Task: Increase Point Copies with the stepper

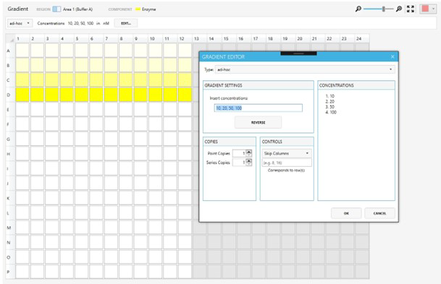Action: click(x=249, y=152)
